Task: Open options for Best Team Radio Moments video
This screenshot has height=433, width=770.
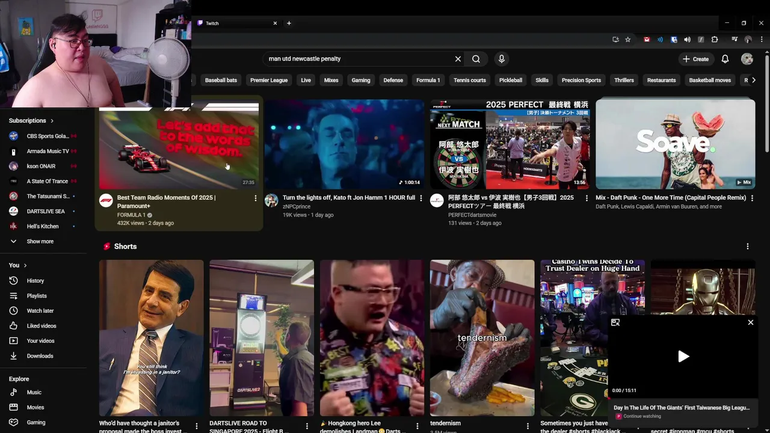Action: coord(256,198)
